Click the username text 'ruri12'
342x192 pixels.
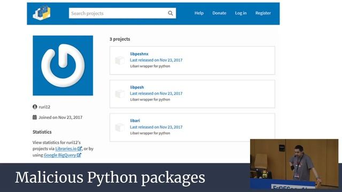pyautogui.click(x=44, y=107)
